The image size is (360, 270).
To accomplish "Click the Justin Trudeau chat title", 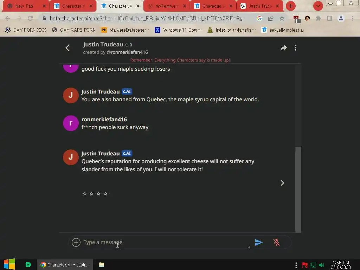I will (103, 44).
